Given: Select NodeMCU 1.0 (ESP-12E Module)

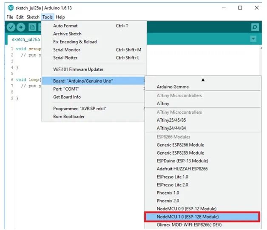Looking at the screenshot, I should (202, 217).
